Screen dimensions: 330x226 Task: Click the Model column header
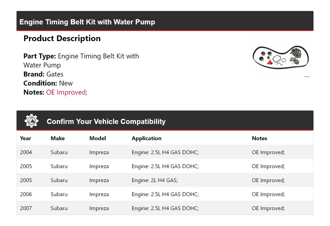click(98, 138)
